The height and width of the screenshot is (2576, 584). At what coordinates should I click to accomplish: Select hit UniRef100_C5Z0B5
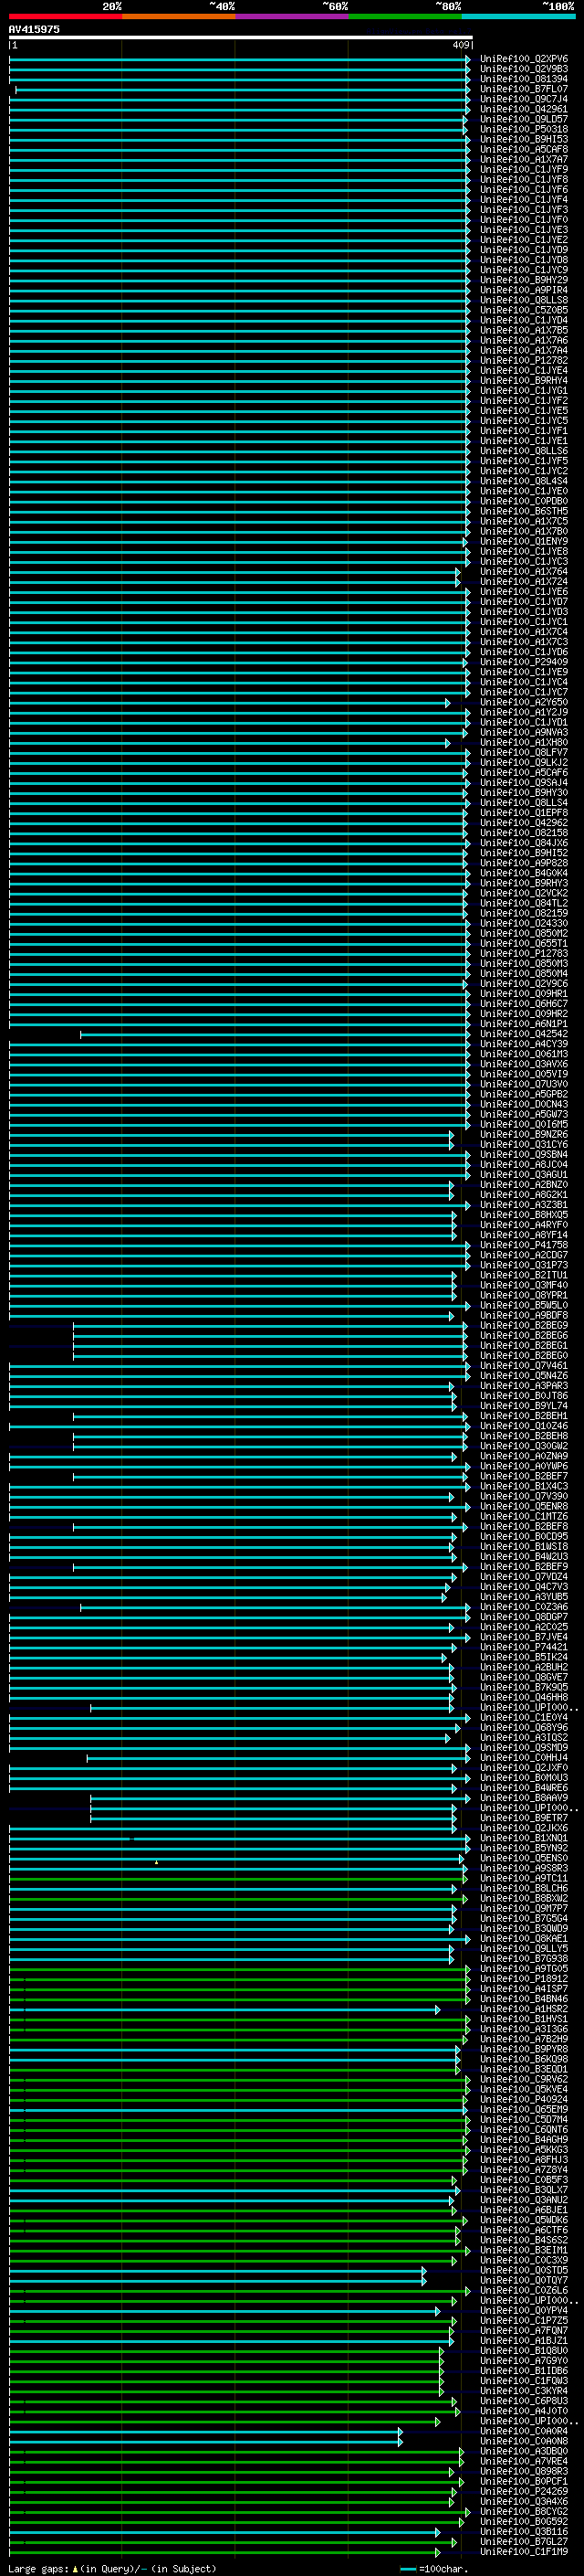tap(524, 310)
